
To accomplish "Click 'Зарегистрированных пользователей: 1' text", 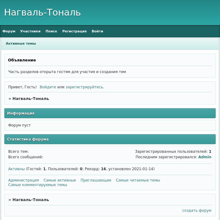I will pos(173,152).
